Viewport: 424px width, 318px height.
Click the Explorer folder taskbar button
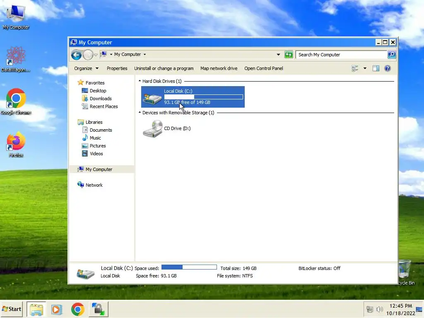(x=36, y=309)
